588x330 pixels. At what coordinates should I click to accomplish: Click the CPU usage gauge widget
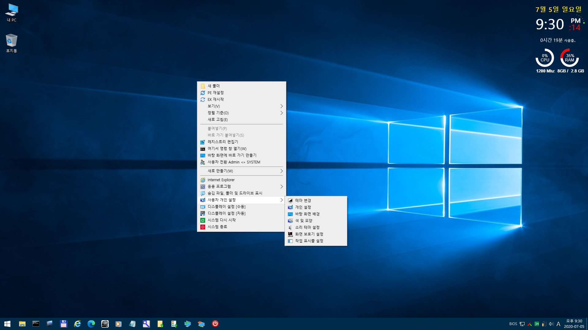(x=545, y=58)
